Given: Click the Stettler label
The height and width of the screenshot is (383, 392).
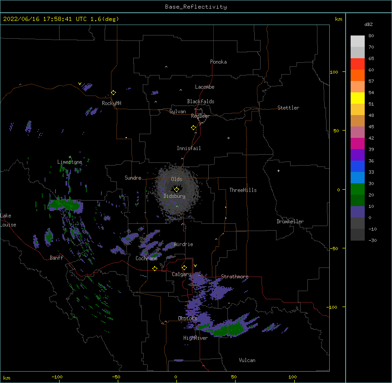Looking at the screenshot, I should click(288, 108).
